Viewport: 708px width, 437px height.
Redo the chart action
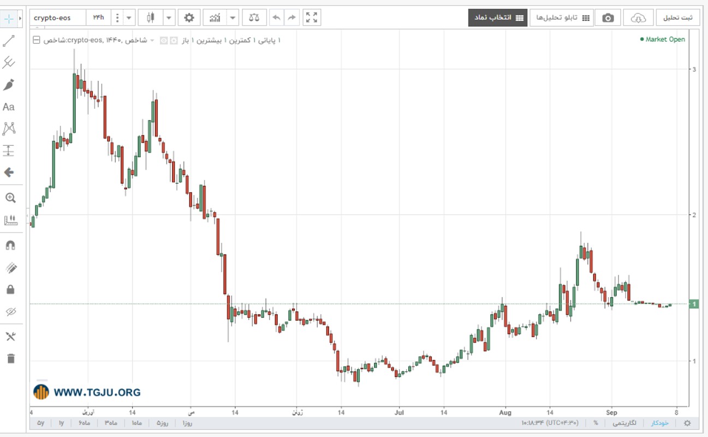[x=292, y=17]
